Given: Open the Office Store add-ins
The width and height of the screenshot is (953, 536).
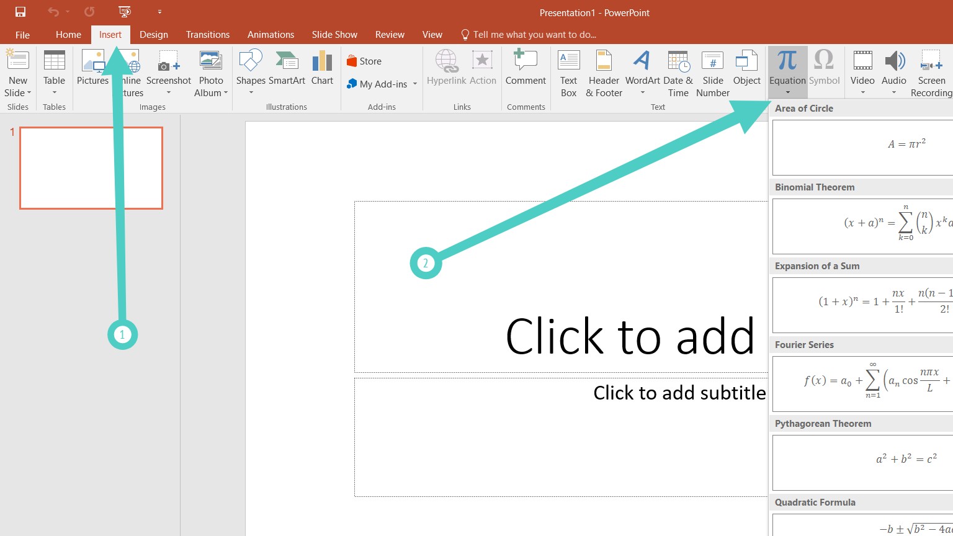Looking at the screenshot, I should pyautogui.click(x=364, y=61).
